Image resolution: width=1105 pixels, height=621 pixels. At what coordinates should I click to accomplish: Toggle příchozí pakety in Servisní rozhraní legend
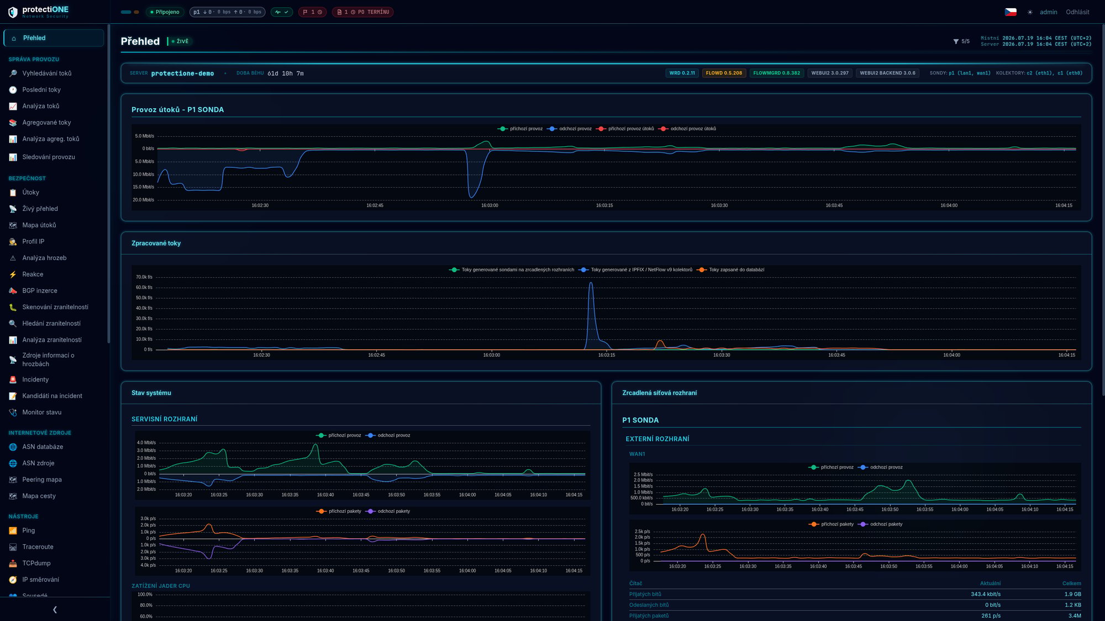coord(339,511)
